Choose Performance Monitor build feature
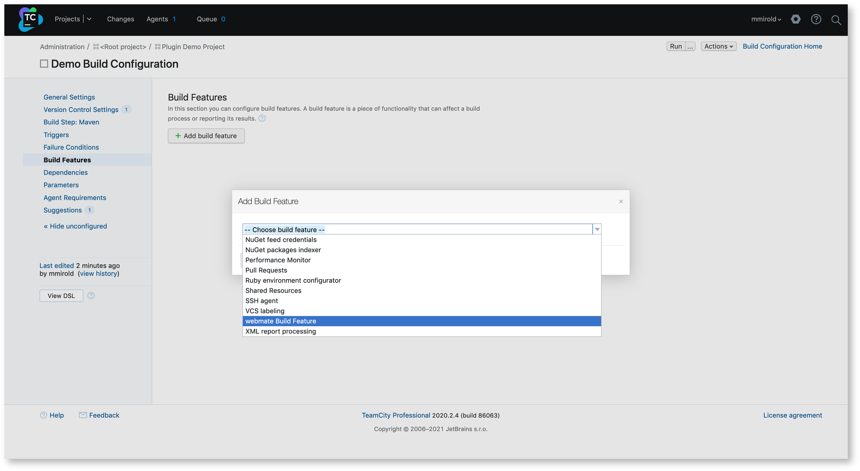Screen dimensions: 860x471 (422, 260)
